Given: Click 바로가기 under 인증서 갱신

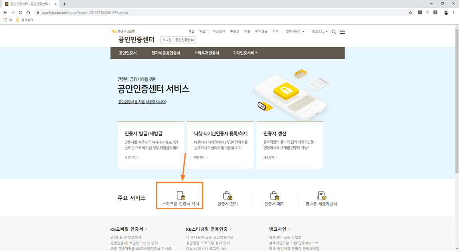Looking at the screenshot, I should 271,157.
